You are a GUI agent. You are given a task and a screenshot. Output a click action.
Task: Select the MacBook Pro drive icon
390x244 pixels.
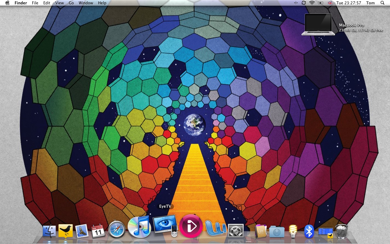(318, 25)
